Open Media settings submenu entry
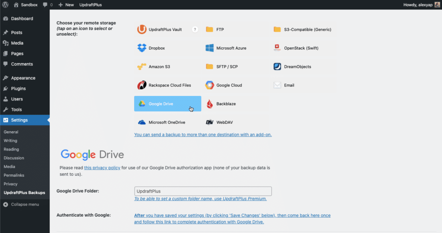The image size is (442, 233). [x=9, y=167]
